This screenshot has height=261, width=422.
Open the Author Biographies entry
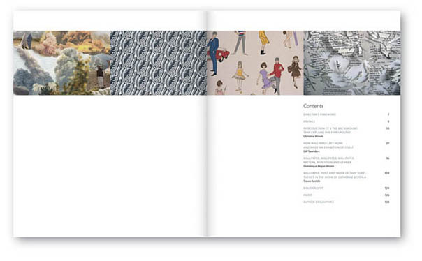(319, 202)
